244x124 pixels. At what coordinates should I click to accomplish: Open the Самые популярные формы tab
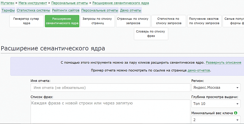point(233,21)
